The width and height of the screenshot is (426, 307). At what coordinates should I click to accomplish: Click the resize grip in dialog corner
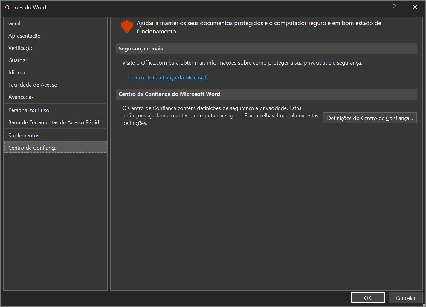pos(423,304)
